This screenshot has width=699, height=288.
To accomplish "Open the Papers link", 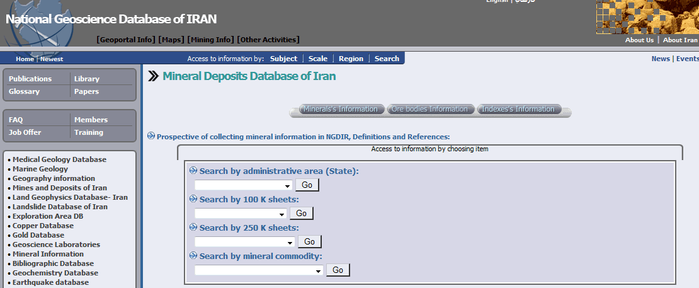I will (x=86, y=91).
